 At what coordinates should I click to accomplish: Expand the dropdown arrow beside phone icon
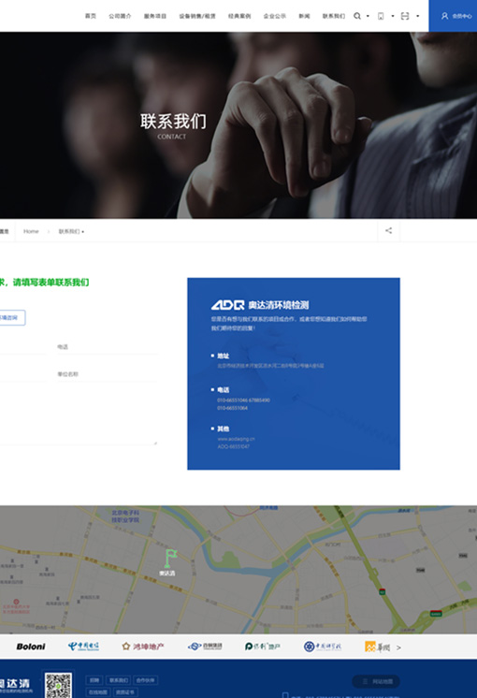(x=393, y=16)
